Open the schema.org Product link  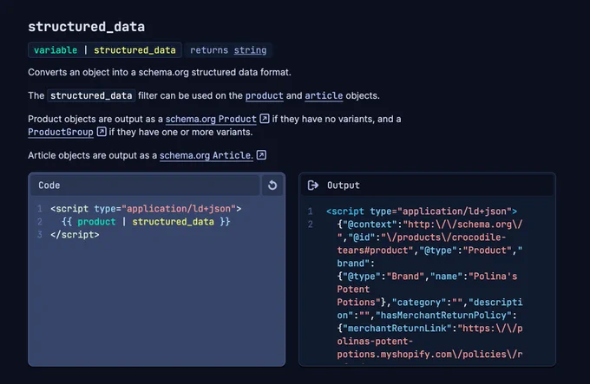[211, 119]
